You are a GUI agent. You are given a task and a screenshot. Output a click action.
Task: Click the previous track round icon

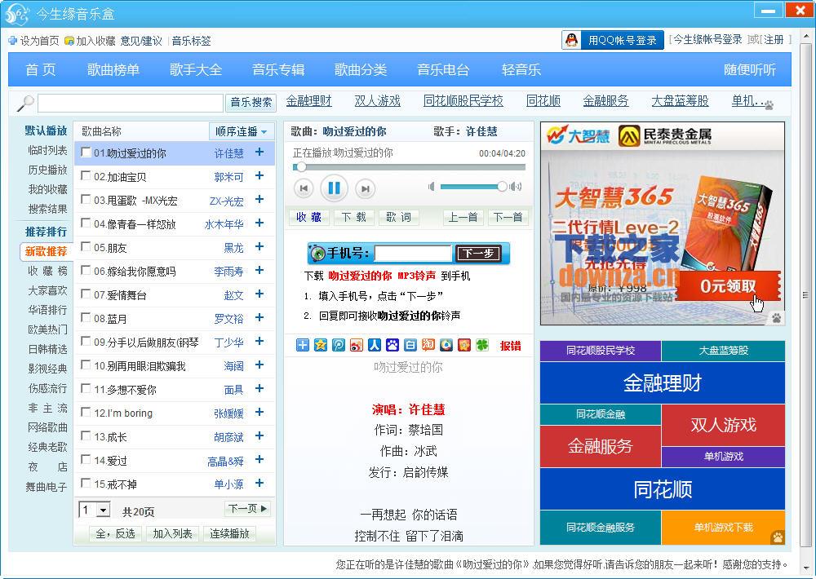coord(304,188)
